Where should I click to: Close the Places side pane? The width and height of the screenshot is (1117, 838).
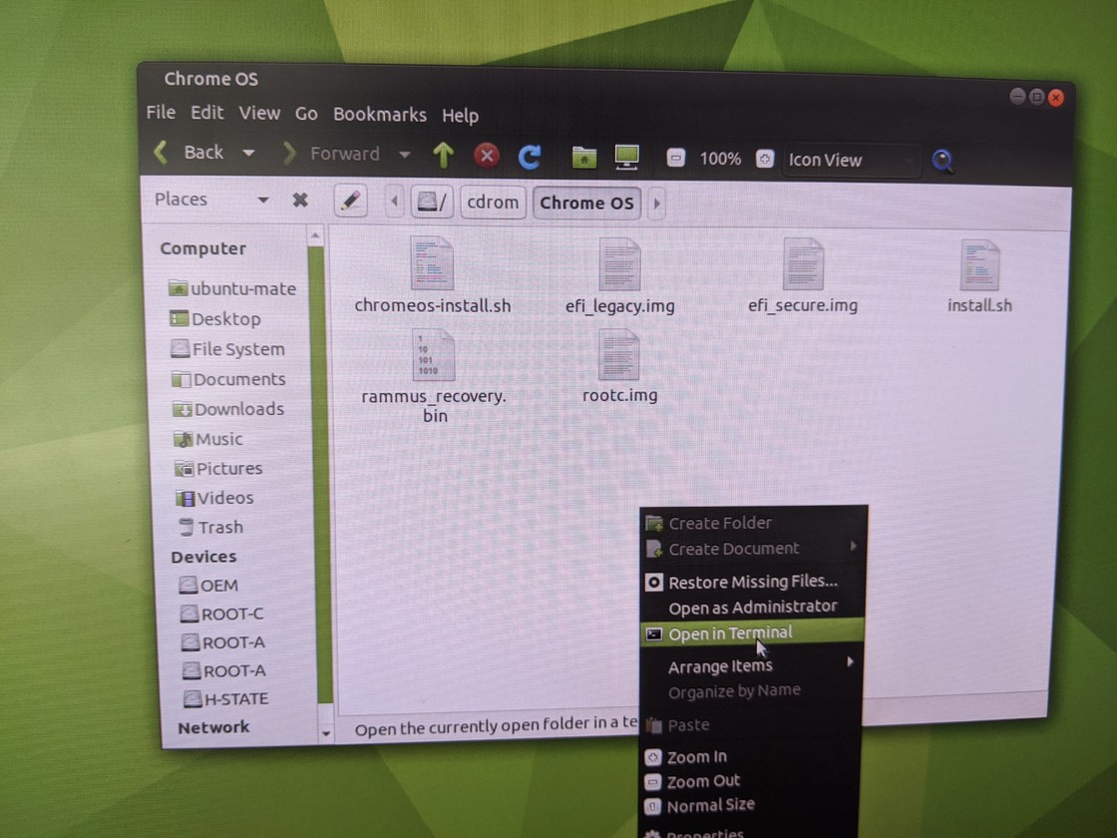click(299, 200)
